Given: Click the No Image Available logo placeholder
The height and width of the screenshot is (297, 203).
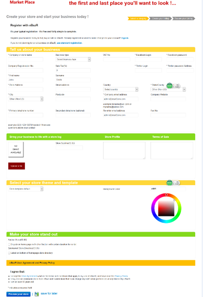Looking at the screenshot, I should 16,149.
